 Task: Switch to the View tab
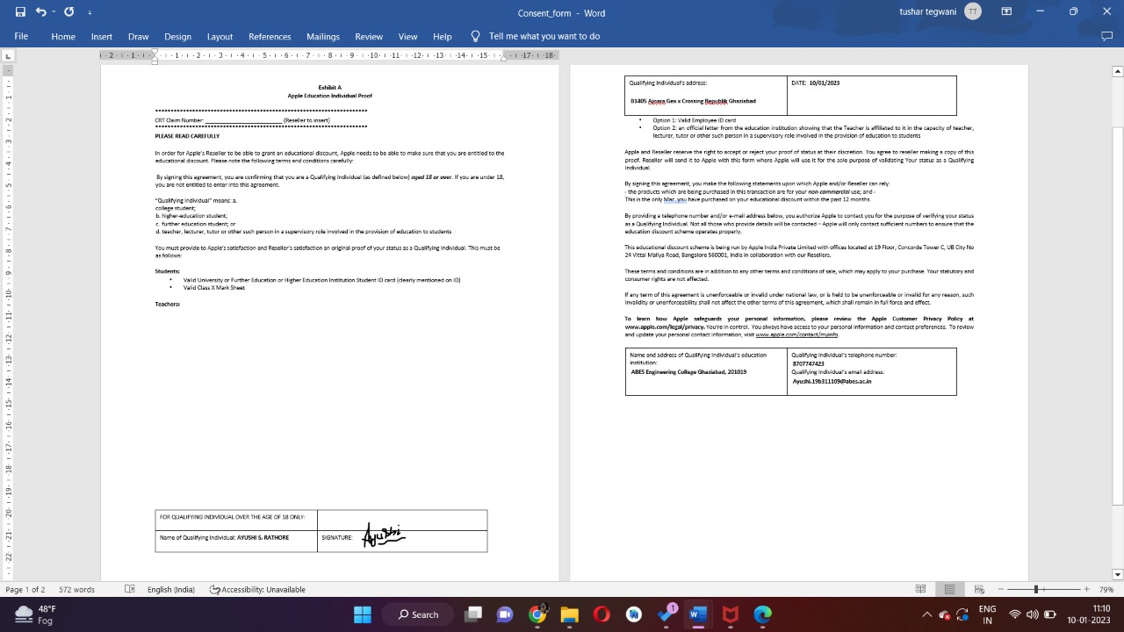(x=408, y=37)
